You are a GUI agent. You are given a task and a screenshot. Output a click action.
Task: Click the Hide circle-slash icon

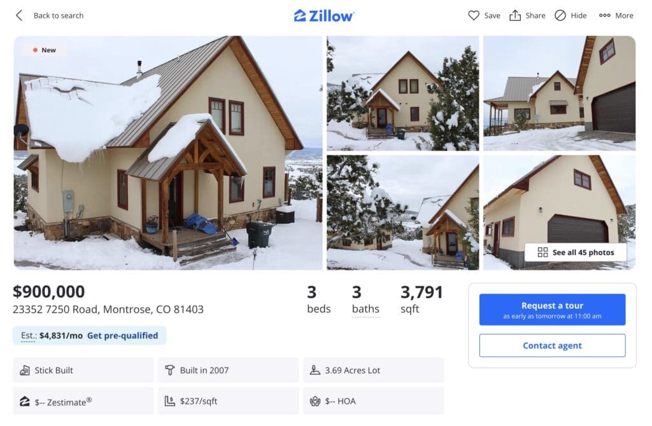tap(560, 15)
